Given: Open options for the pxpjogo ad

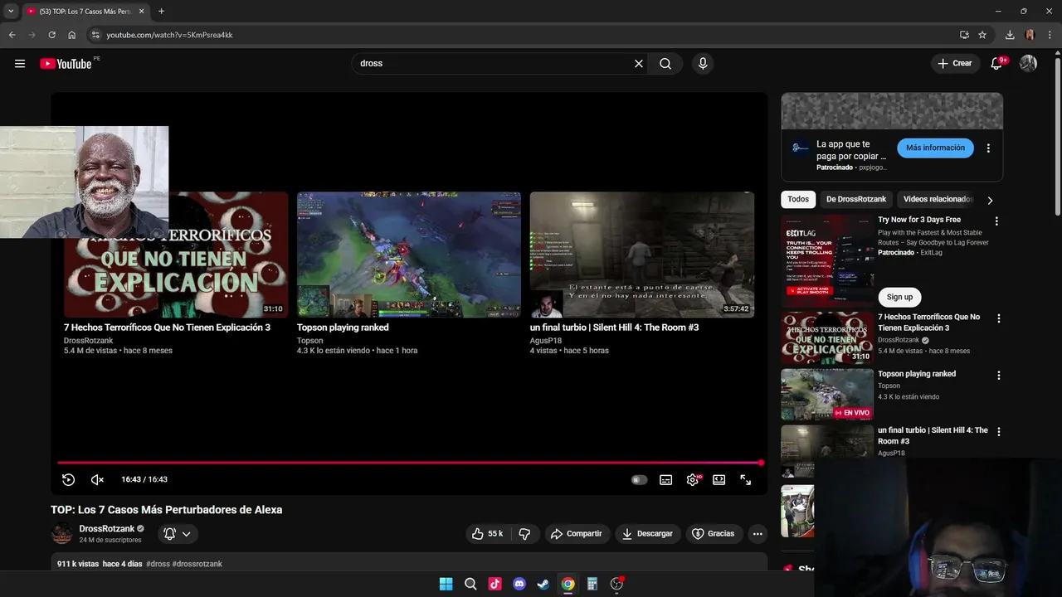Looking at the screenshot, I should pyautogui.click(x=988, y=148).
